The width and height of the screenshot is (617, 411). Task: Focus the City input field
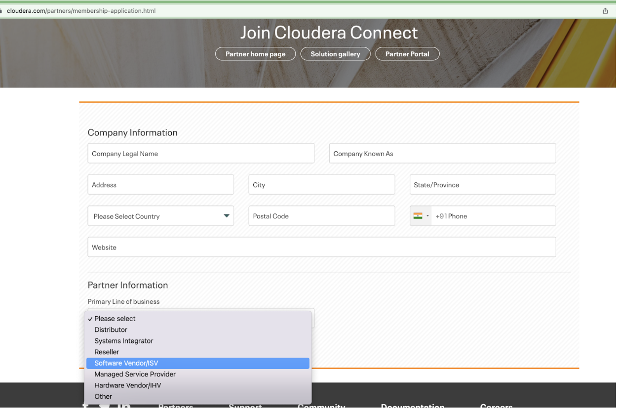tap(322, 184)
